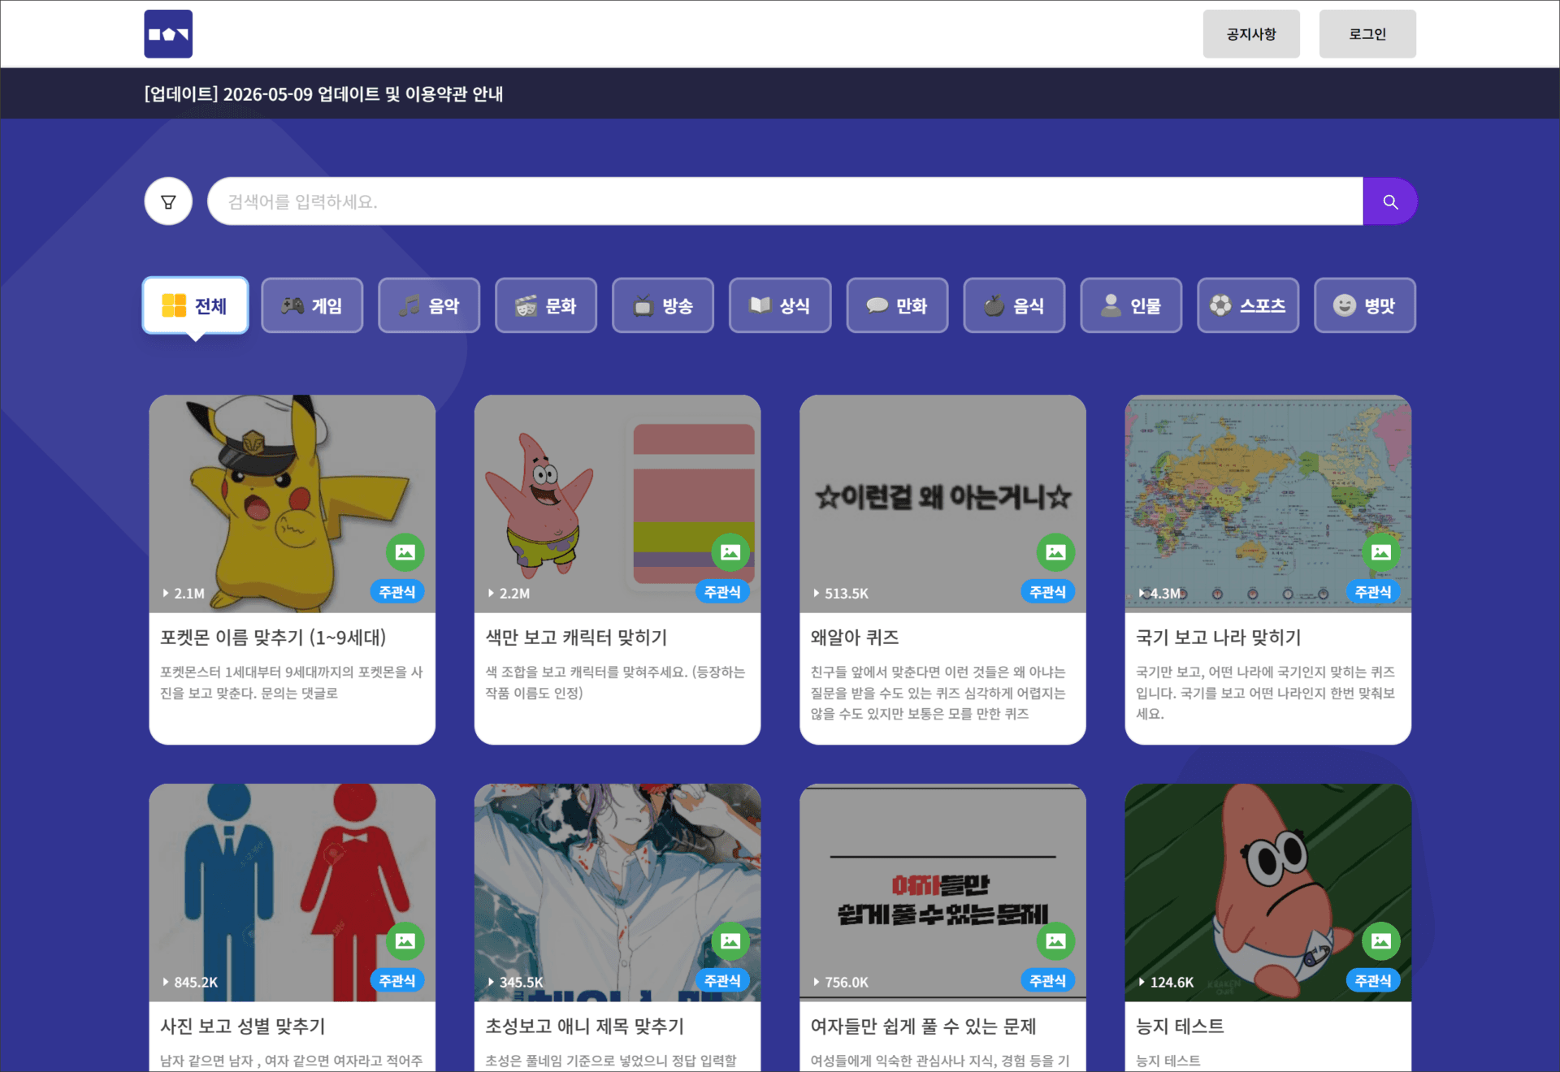Open the 왜알아 퀴즈 title
The image size is (1560, 1072).
pos(855,638)
